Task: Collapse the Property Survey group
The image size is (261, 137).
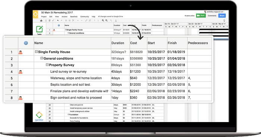Action: click(47, 65)
